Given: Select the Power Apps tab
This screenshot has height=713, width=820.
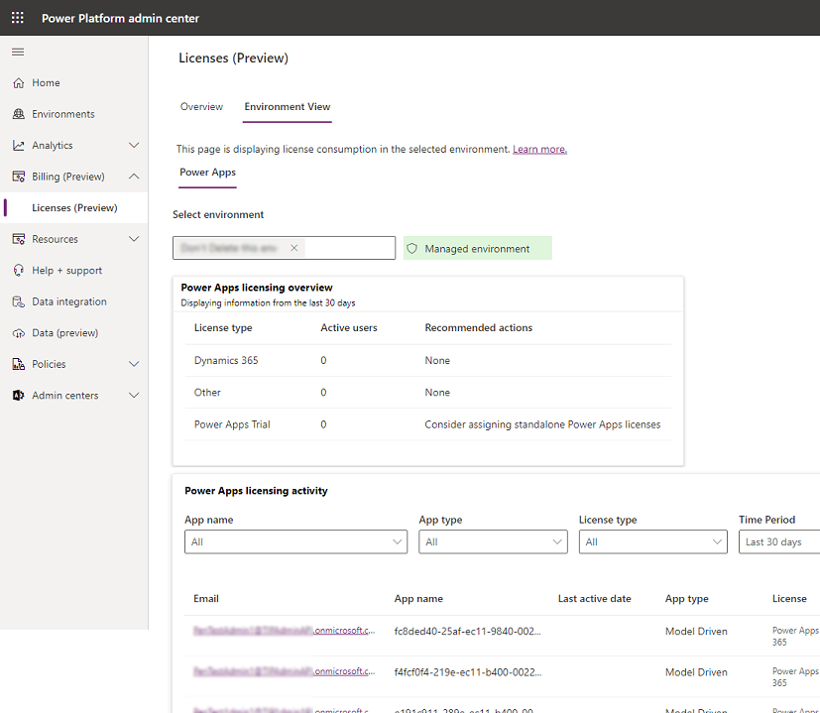Looking at the screenshot, I should coord(207,173).
